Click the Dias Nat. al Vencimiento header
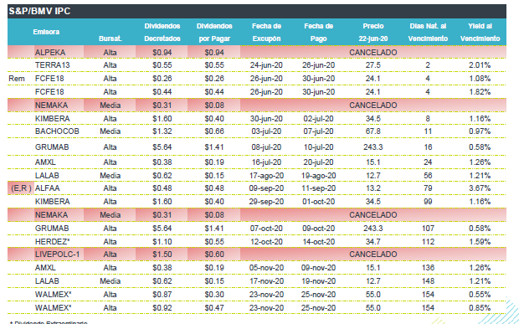519x324 pixels. pos(428,33)
